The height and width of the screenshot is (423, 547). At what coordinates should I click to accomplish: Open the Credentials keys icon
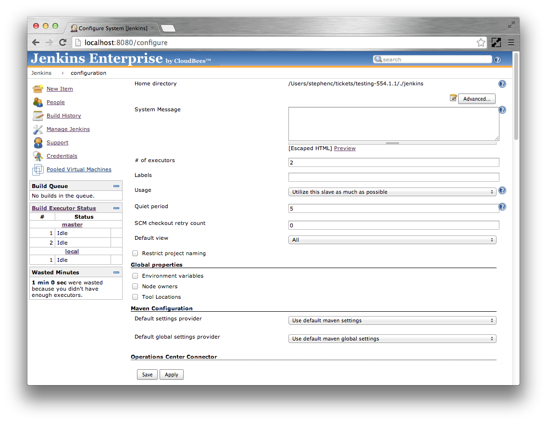(37, 156)
